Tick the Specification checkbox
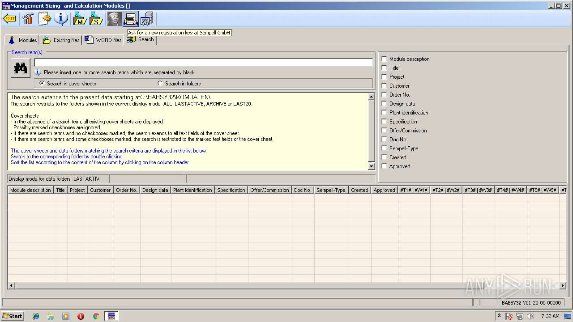This screenshot has width=573, height=322. (x=384, y=121)
